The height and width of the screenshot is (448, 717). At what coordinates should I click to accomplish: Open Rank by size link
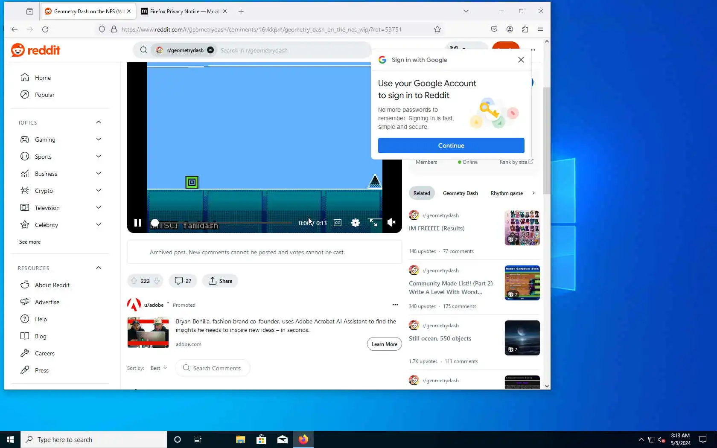tap(516, 162)
